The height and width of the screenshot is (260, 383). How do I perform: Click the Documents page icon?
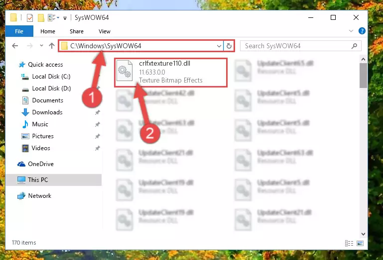25,100
